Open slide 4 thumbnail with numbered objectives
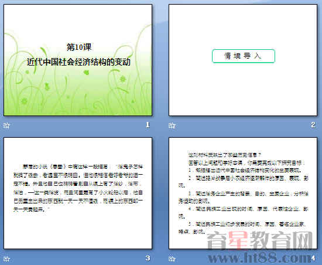The image size is (322, 265). point(243,193)
